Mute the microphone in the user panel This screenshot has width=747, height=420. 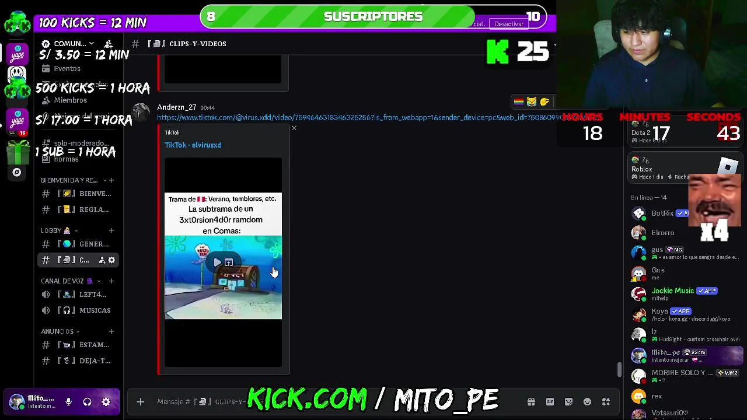[68, 402]
